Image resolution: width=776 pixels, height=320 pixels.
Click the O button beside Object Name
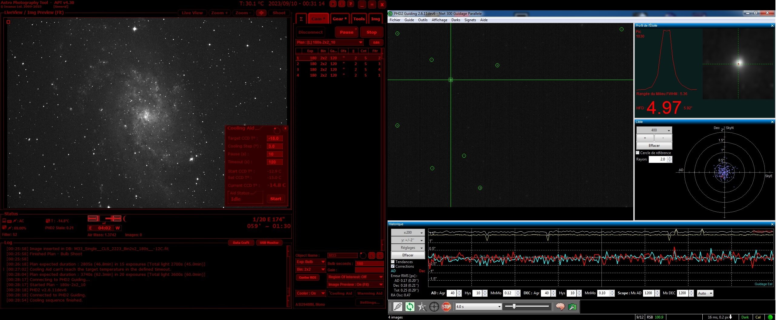tap(380, 256)
